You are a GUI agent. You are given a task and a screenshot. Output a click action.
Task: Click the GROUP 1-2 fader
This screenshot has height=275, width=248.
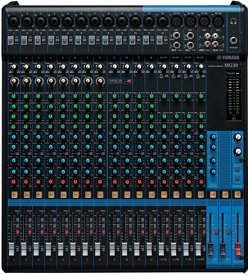click(x=211, y=249)
